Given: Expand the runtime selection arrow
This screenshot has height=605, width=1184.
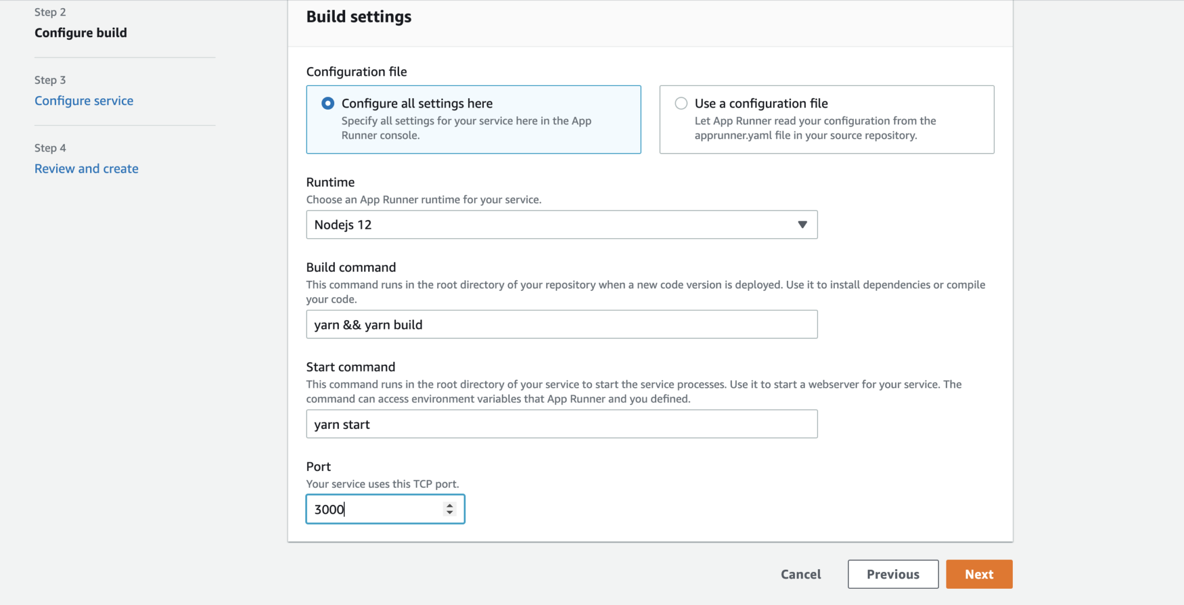Looking at the screenshot, I should pyautogui.click(x=802, y=225).
